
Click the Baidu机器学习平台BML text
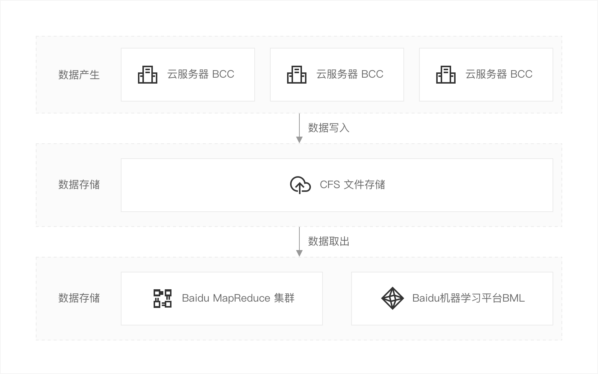[469, 298]
